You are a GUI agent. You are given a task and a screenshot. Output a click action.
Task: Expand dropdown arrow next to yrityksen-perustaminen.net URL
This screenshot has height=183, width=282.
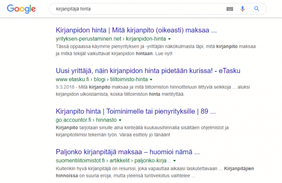tap(169, 39)
